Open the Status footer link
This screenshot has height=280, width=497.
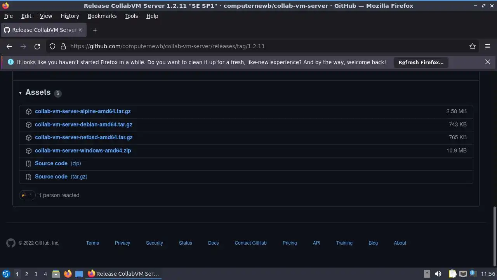tap(186, 243)
